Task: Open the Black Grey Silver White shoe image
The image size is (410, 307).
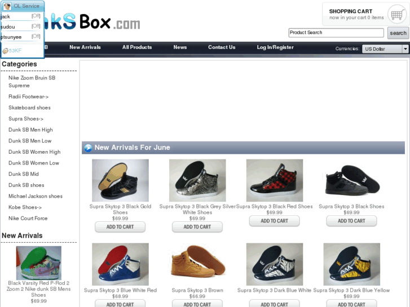Action: pyautogui.click(x=197, y=181)
